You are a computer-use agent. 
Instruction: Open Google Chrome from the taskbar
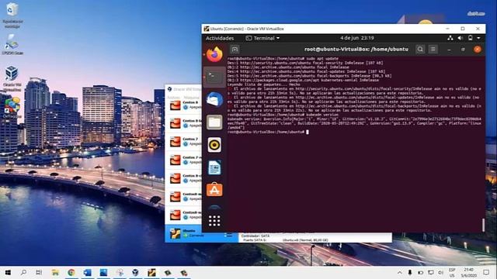(71, 272)
